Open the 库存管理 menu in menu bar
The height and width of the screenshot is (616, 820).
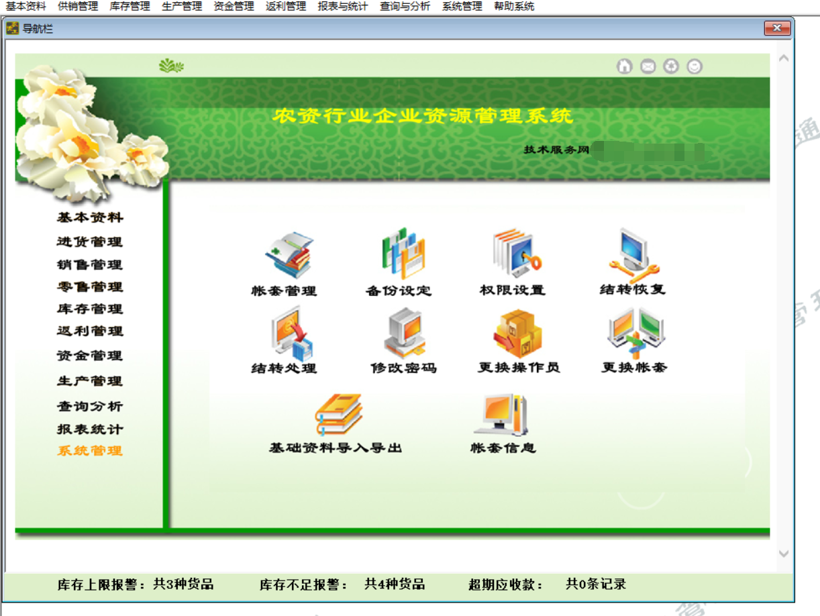(130, 7)
